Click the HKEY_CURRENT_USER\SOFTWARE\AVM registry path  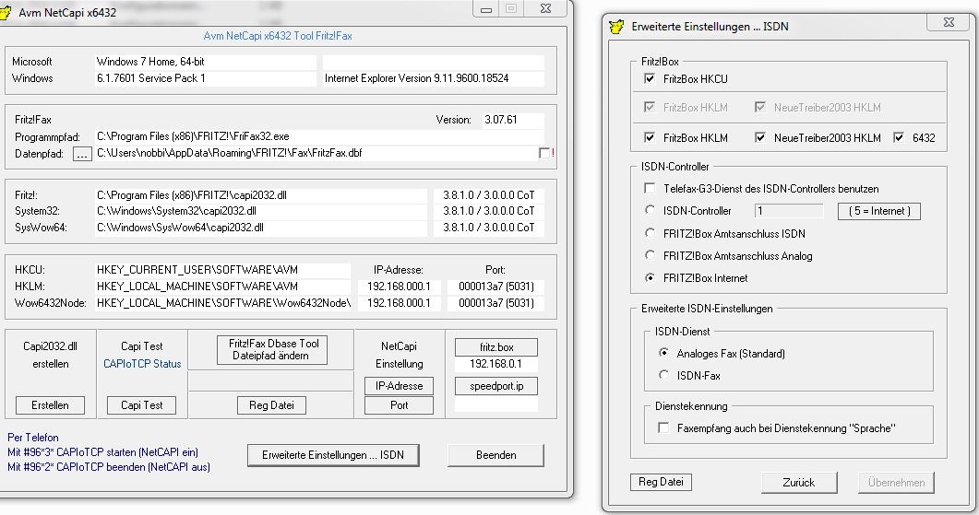[x=223, y=270]
